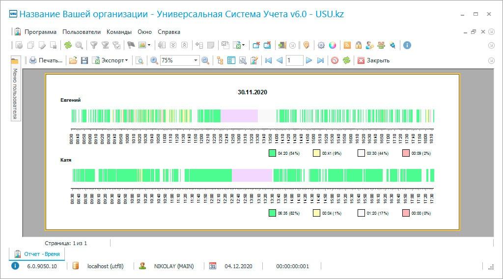Open the Пользователи menu
This screenshot has height=279, width=503.
pyautogui.click(x=82, y=32)
